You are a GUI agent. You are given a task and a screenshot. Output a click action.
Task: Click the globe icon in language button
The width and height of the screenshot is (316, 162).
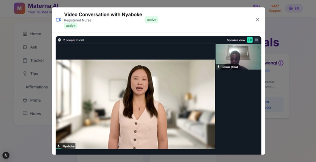point(291,8)
